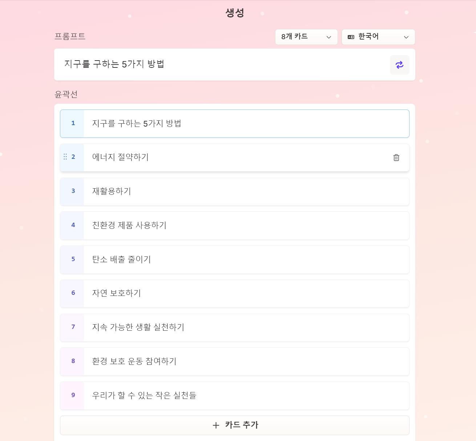Click 지속 가능한 생활 실천하기 card
The height and width of the screenshot is (441, 476).
click(x=235, y=327)
